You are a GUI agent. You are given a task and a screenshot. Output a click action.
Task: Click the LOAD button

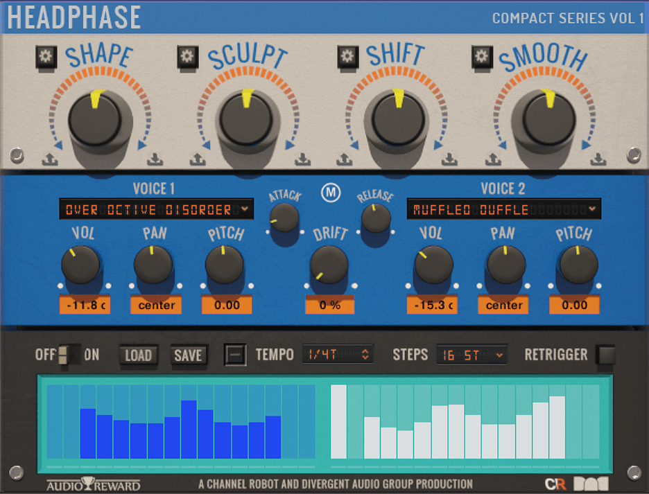139,355
